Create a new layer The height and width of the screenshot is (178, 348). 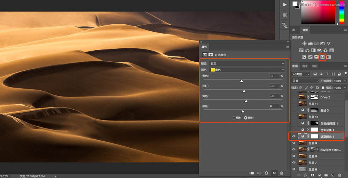tap(333, 175)
